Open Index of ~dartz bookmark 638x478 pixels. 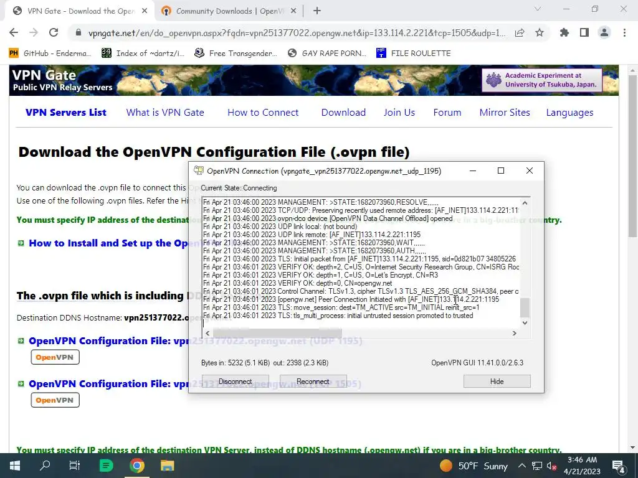click(x=143, y=53)
